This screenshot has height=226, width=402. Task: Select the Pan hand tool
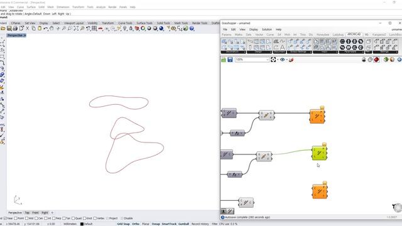(x=52, y=28)
